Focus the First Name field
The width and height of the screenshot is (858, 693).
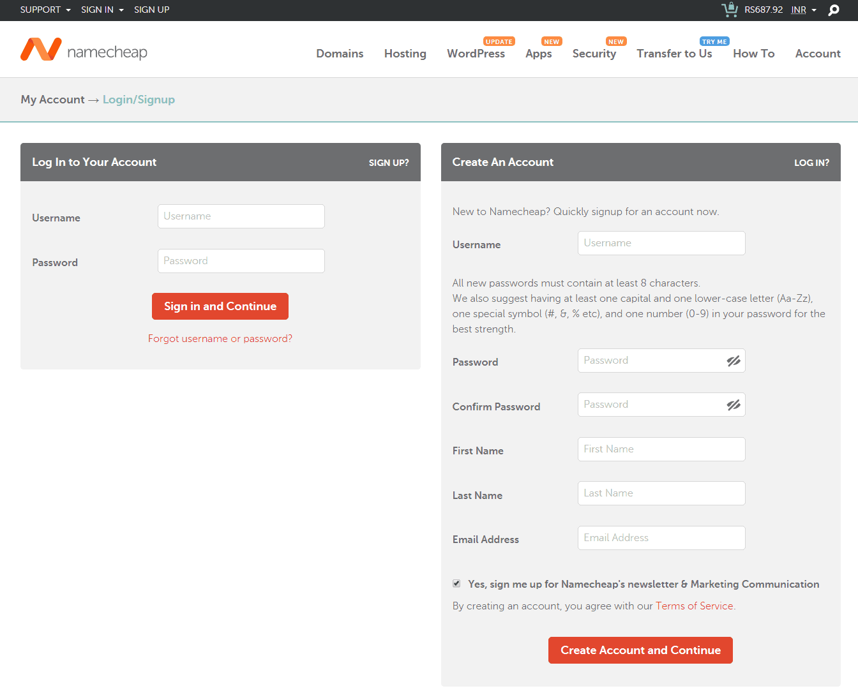[x=661, y=449]
